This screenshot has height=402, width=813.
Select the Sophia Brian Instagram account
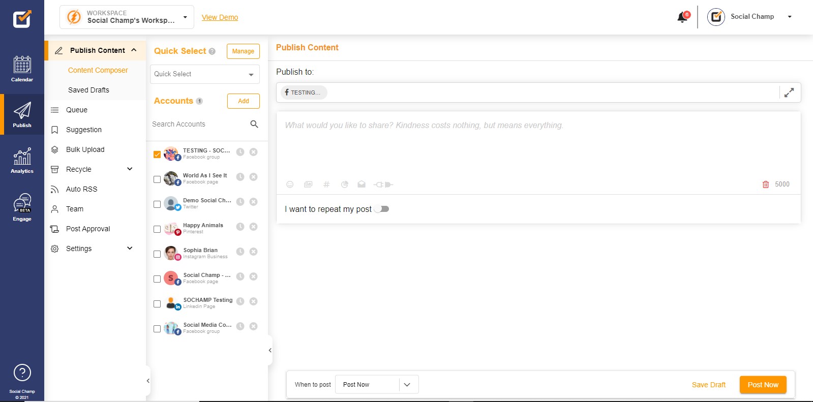pos(157,254)
